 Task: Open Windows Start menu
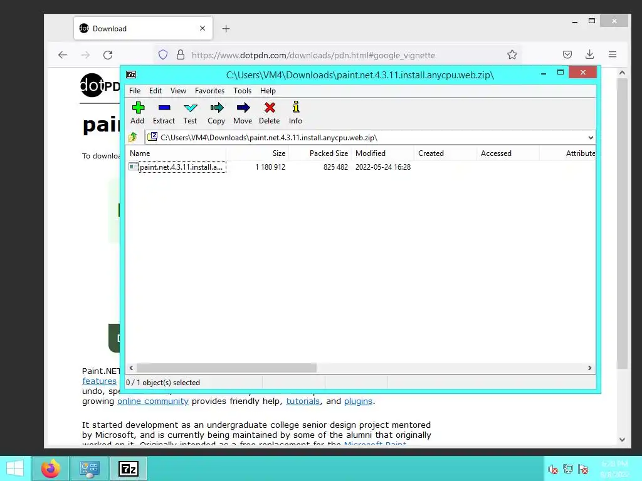point(15,468)
